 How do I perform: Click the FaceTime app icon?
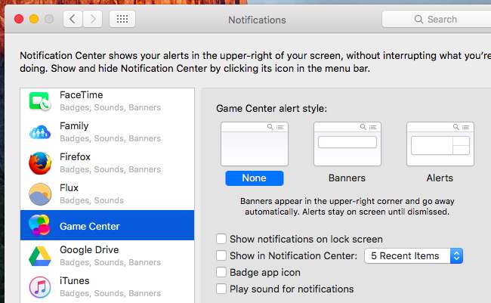click(39, 101)
